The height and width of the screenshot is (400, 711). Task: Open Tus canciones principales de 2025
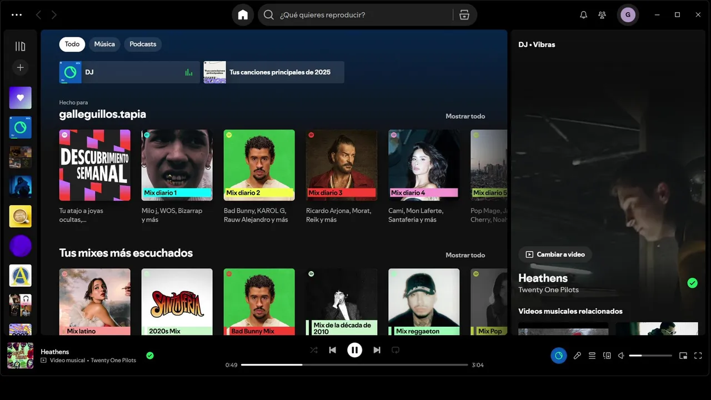(x=274, y=72)
